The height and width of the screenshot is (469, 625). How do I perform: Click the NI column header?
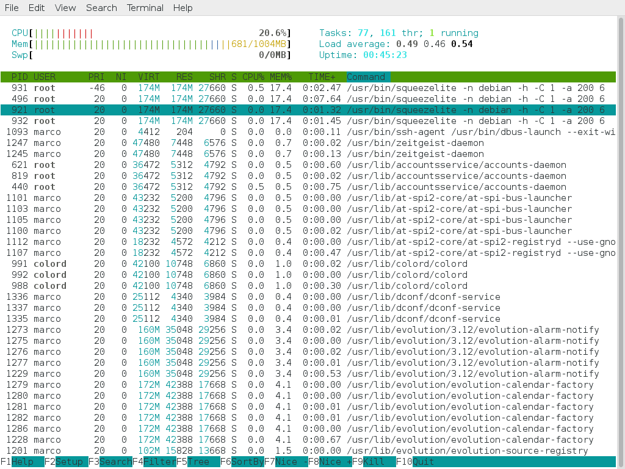(x=121, y=77)
